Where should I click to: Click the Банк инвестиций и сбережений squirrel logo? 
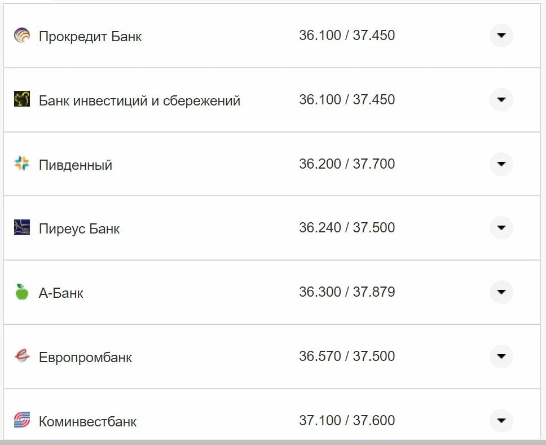point(21,99)
